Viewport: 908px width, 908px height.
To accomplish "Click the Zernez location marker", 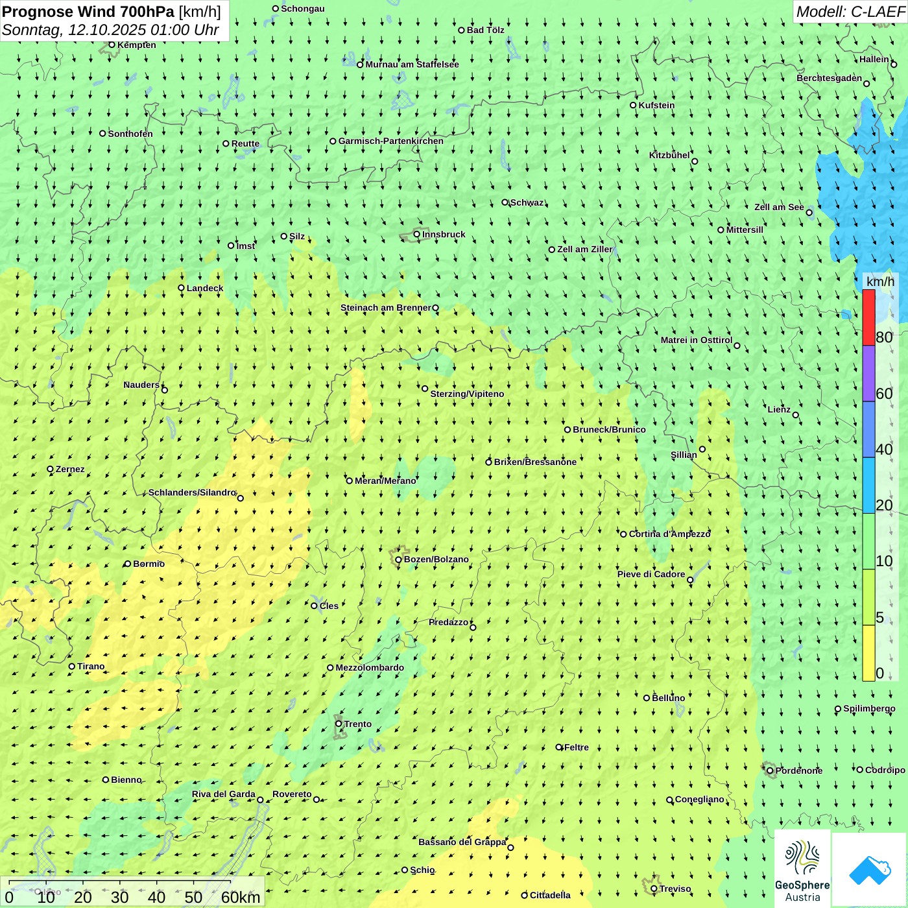I will [x=50, y=469].
